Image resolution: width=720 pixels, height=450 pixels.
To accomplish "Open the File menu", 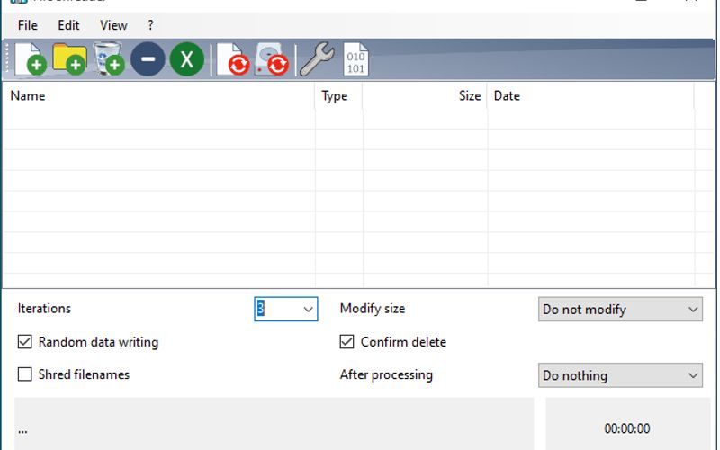I will tap(28, 25).
